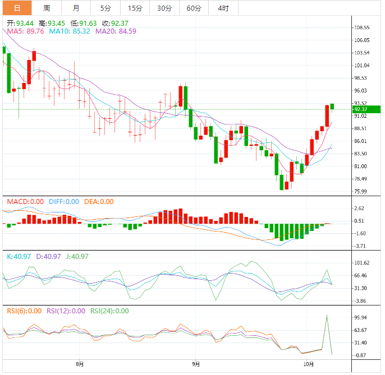Image resolution: width=385 pixels, height=375 pixels.
Task: Click the latest green candlestick on chart
Action: click(332, 107)
